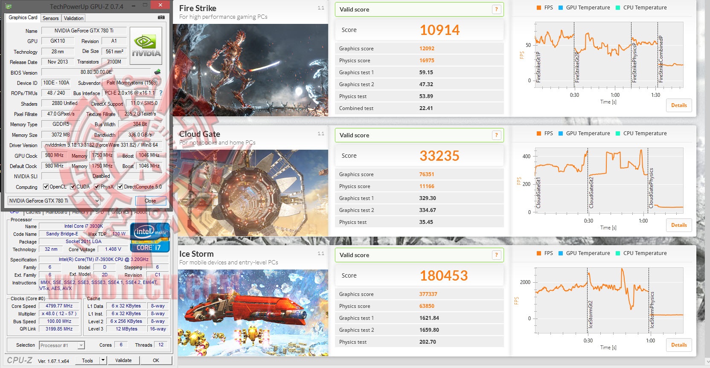Click the FireStrikeGt2P marker in the chart
Screen dimensions: 710x368
tap(577, 67)
